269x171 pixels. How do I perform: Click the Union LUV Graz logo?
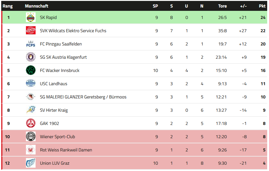[31, 163]
